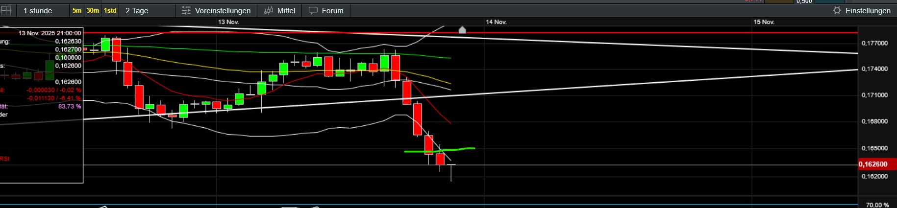
Task: Click the tooltip value 0,162700
Action: [x=68, y=49]
